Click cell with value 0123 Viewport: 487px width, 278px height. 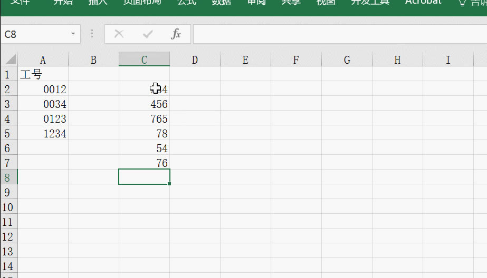click(43, 118)
